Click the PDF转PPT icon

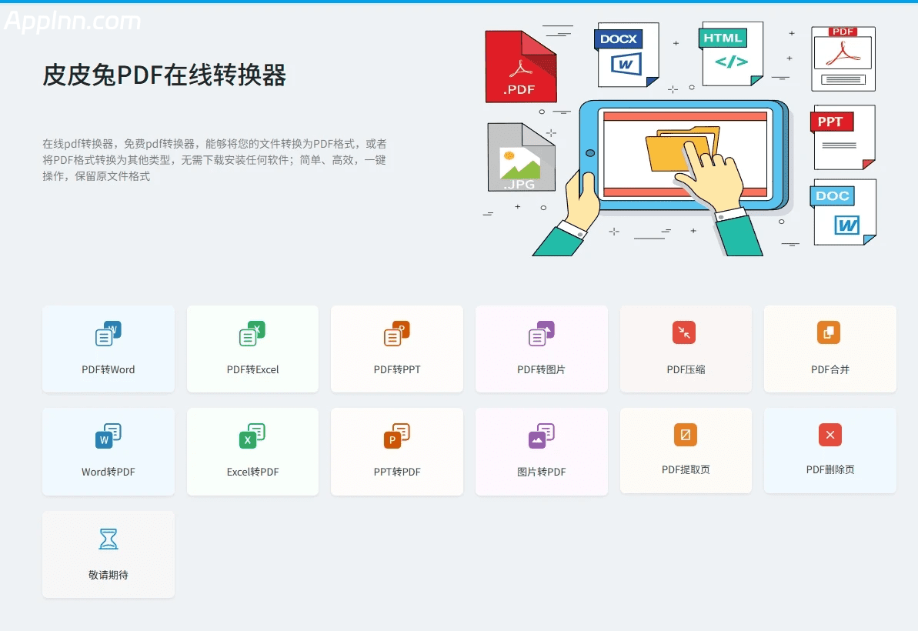pos(397,333)
